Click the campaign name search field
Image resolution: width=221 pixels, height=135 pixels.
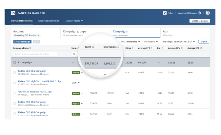coord(35,54)
